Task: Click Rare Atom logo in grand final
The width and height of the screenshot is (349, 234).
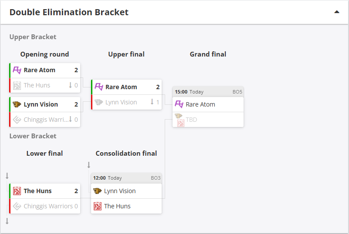Action: 179,104
